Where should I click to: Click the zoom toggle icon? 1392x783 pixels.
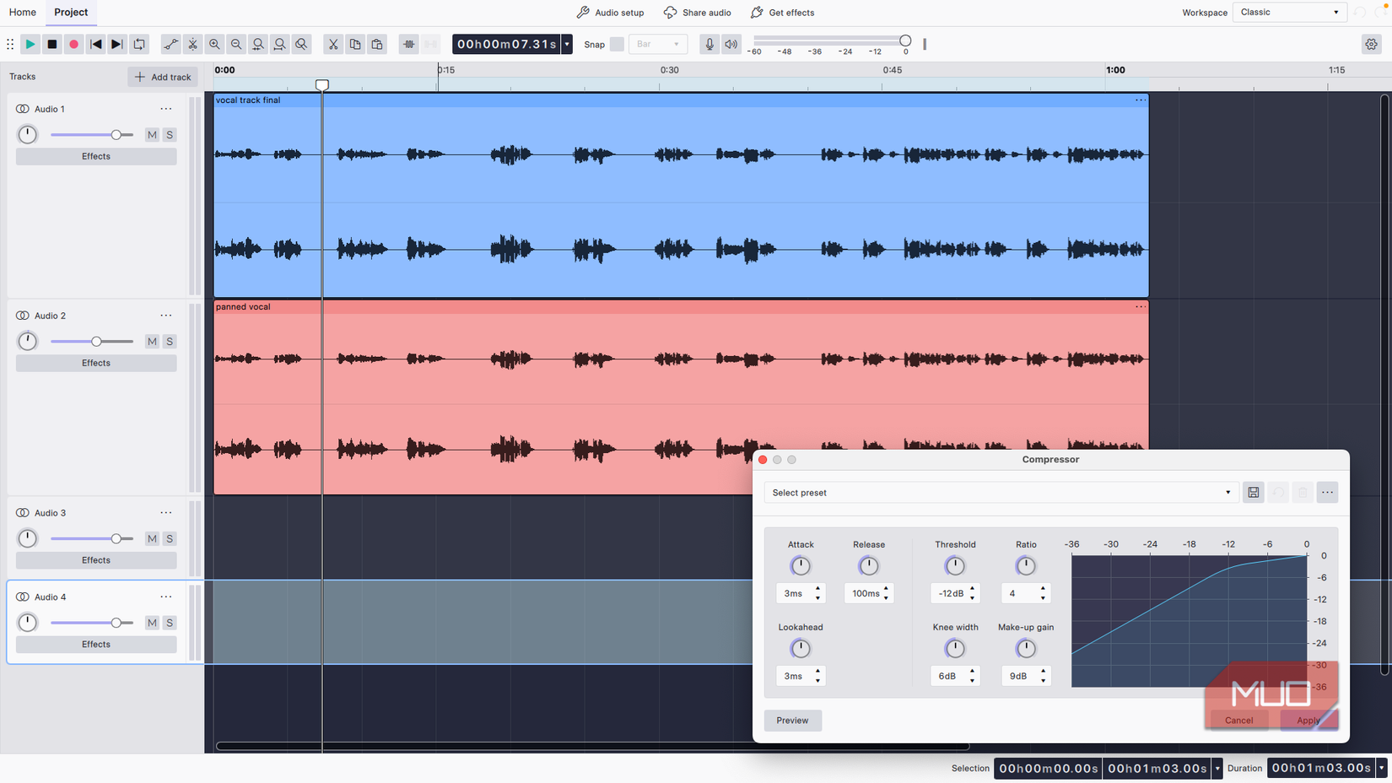tap(302, 44)
